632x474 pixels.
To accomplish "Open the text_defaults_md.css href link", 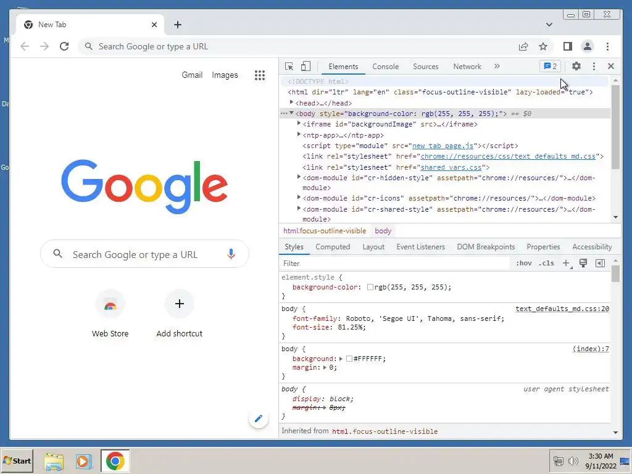I will coord(508,156).
